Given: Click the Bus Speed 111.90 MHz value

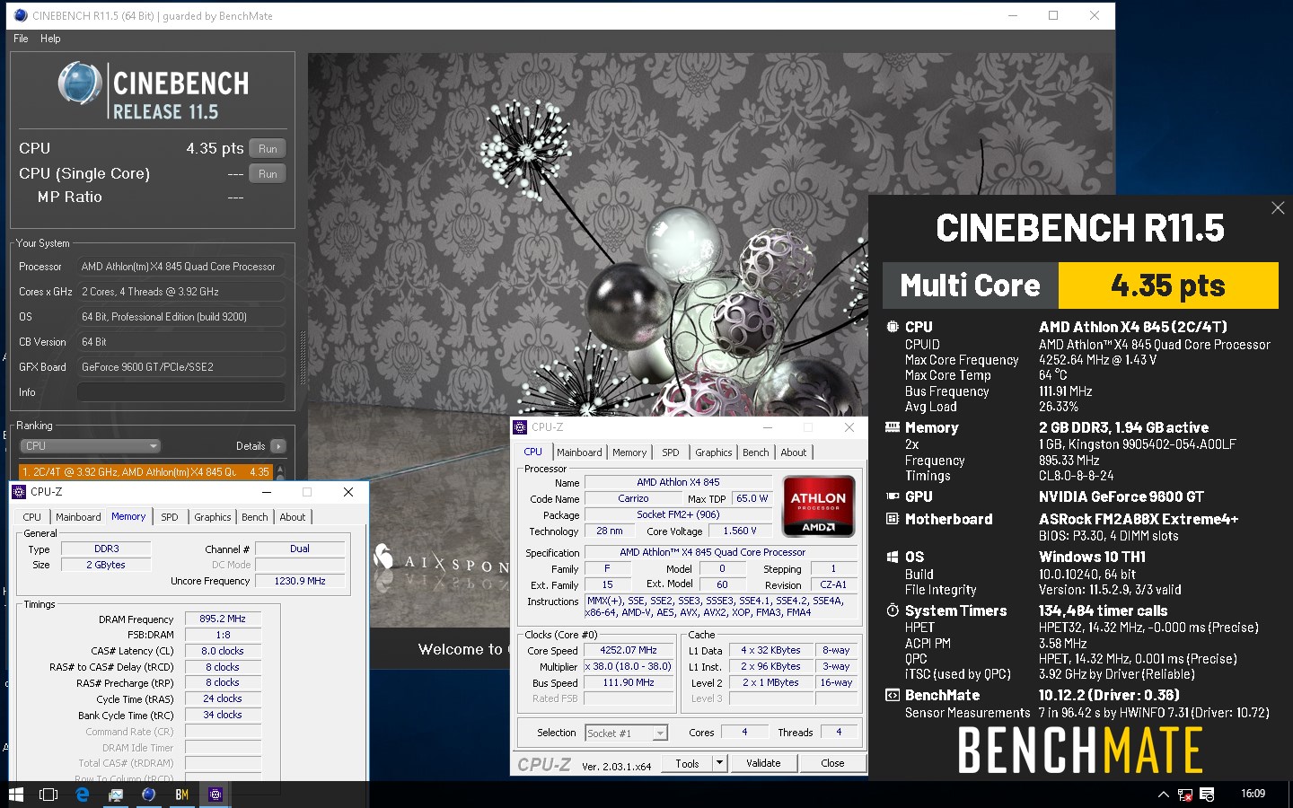Looking at the screenshot, I should point(629,682).
